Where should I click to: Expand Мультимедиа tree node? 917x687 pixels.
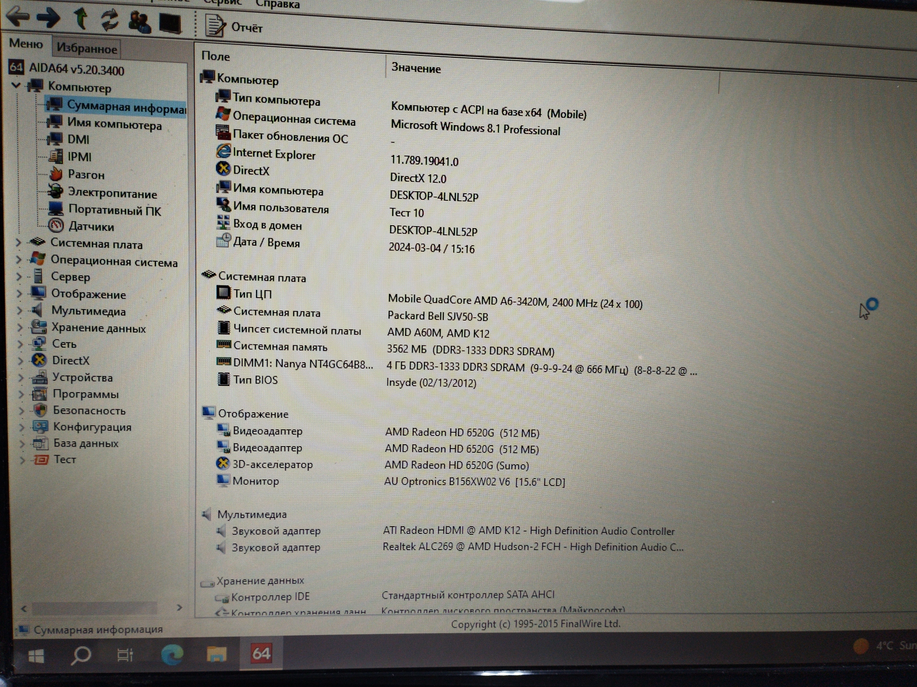20,311
